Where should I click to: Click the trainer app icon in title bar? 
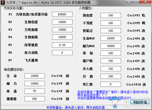[x=3, y=2]
